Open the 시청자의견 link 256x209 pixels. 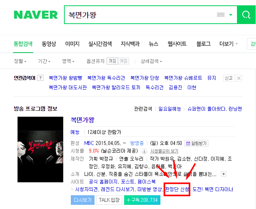[86, 190]
